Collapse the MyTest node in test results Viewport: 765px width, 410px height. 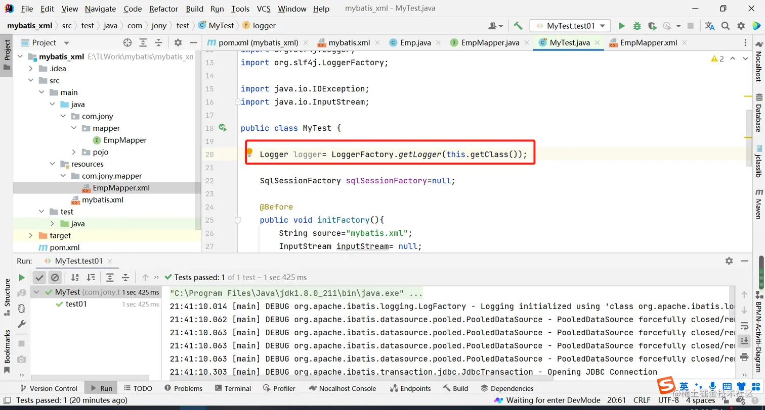pos(37,292)
